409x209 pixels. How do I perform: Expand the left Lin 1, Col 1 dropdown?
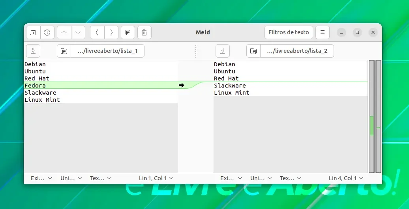(156, 178)
